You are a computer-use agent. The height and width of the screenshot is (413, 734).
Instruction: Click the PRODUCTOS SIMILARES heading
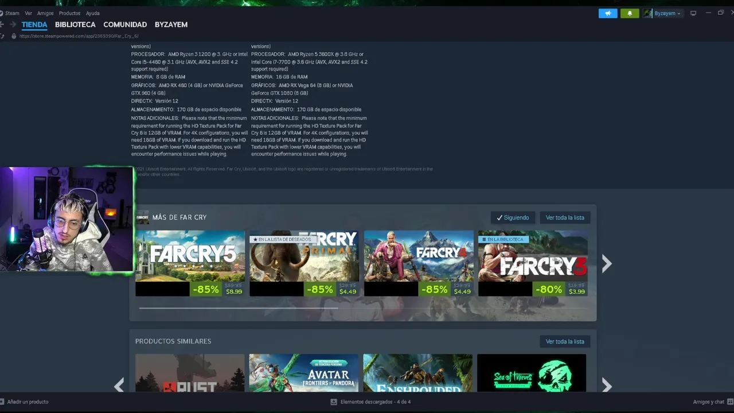tap(173, 341)
